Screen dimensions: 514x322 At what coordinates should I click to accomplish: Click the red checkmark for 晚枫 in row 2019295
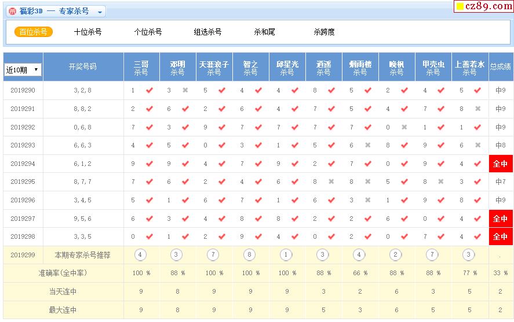(x=404, y=182)
